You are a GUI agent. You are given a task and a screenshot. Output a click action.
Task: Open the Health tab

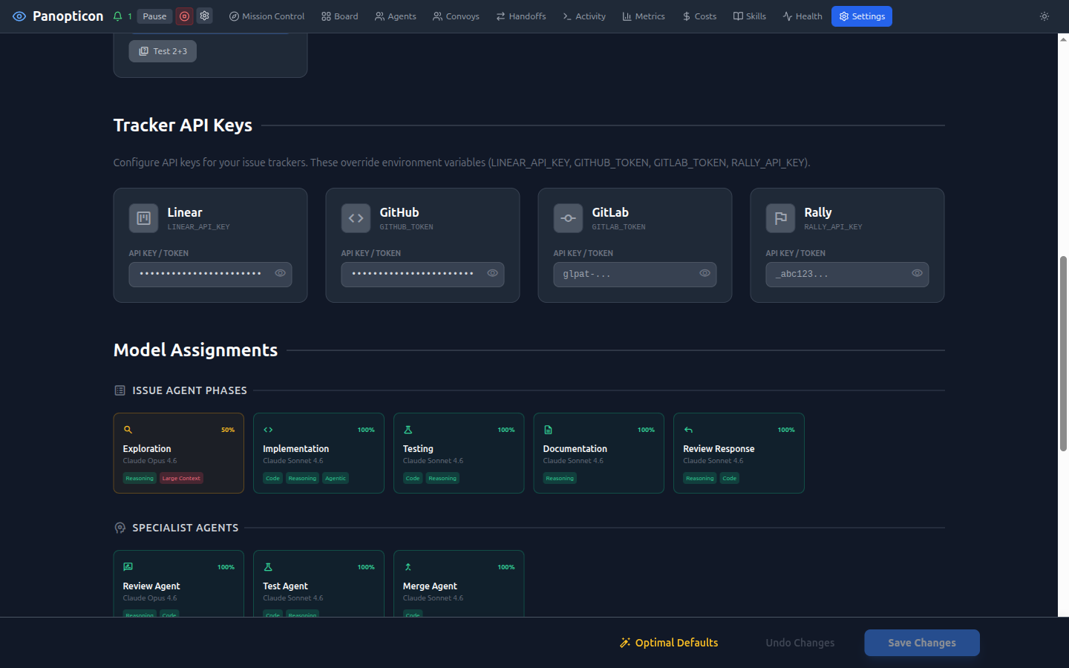802,16
